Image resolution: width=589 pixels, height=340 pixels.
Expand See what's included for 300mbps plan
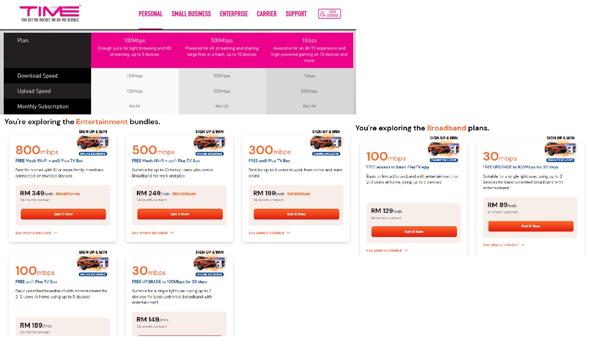click(x=270, y=233)
